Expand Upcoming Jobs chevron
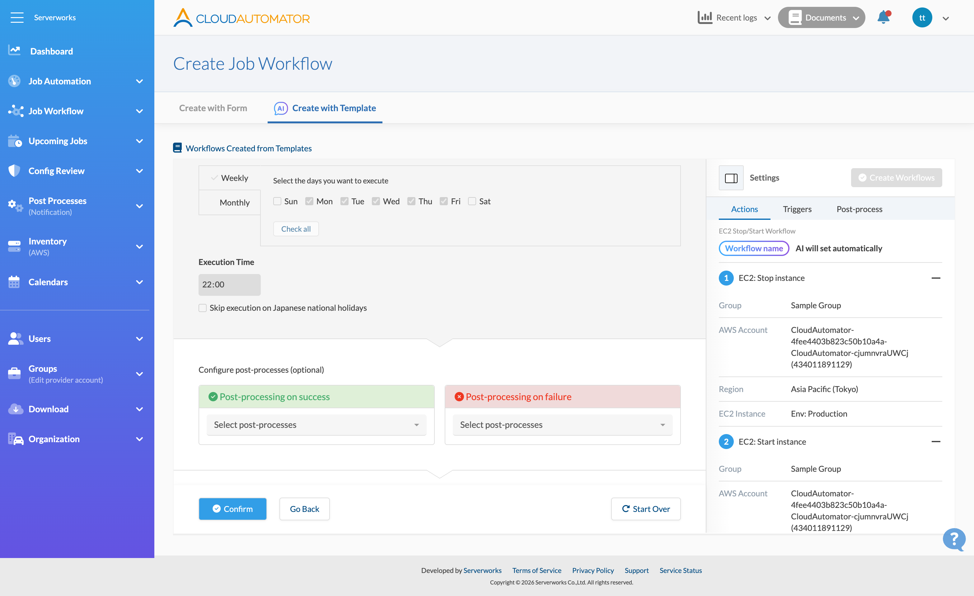 pyautogui.click(x=139, y=141)
